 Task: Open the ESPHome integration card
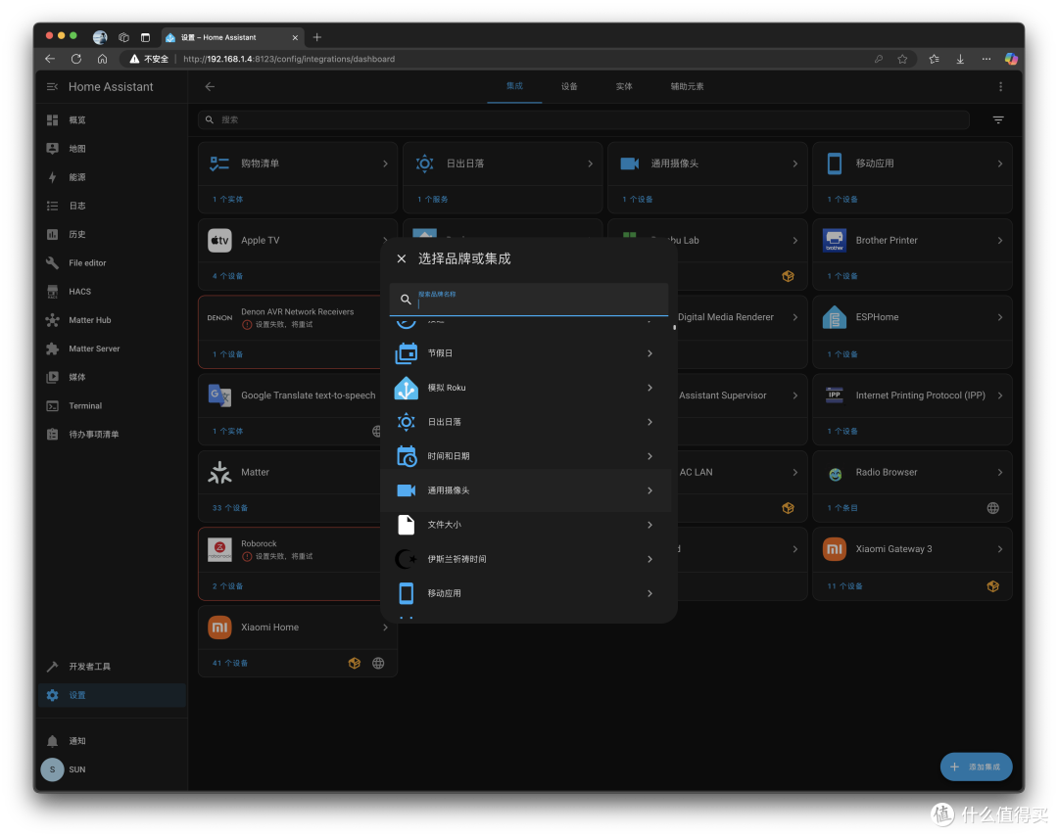pos(912,318)
